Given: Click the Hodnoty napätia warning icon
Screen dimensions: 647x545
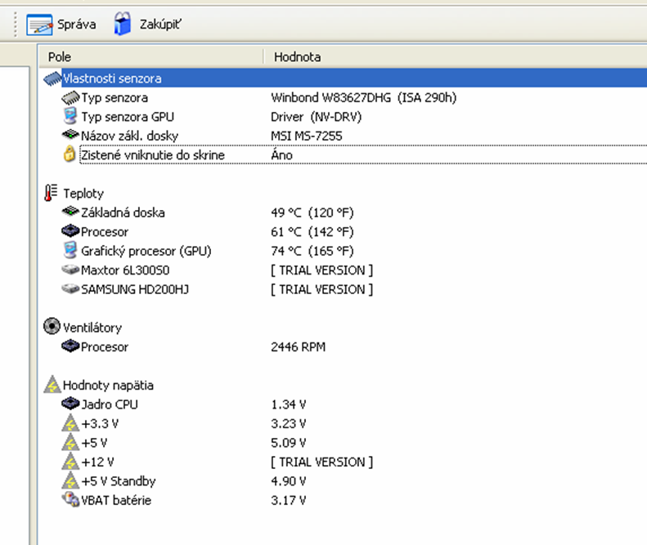Looking at the screenshot, I should (52, 384).
